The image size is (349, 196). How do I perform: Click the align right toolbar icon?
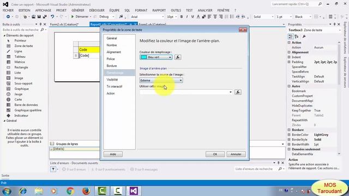pos(220,17)
